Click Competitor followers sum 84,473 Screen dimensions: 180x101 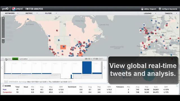(x=156, y=92)
